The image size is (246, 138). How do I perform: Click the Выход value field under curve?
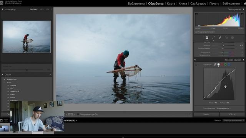[x=228, y=103]
